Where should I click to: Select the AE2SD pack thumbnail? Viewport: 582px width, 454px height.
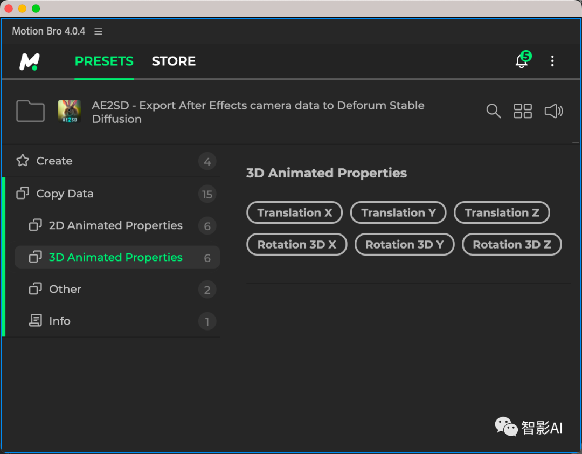pos(70,111)
